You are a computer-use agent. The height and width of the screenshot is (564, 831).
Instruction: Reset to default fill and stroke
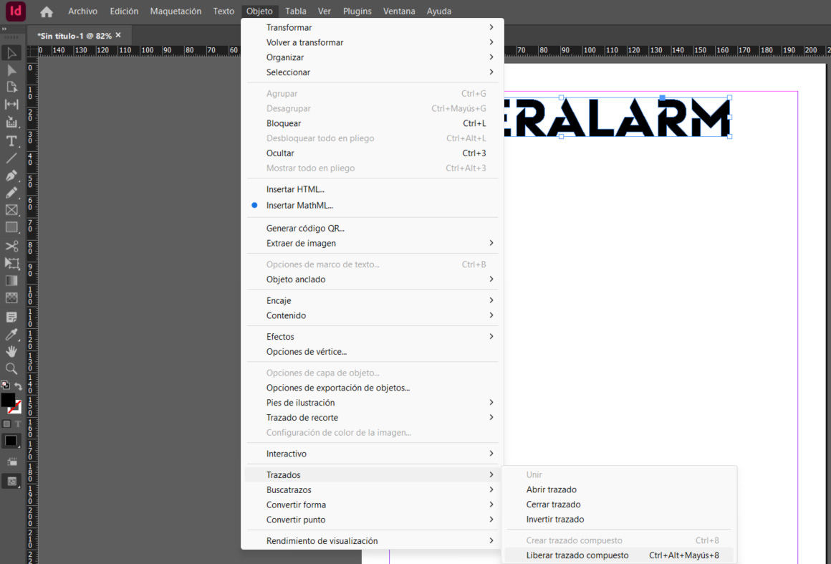pos(5,385)
